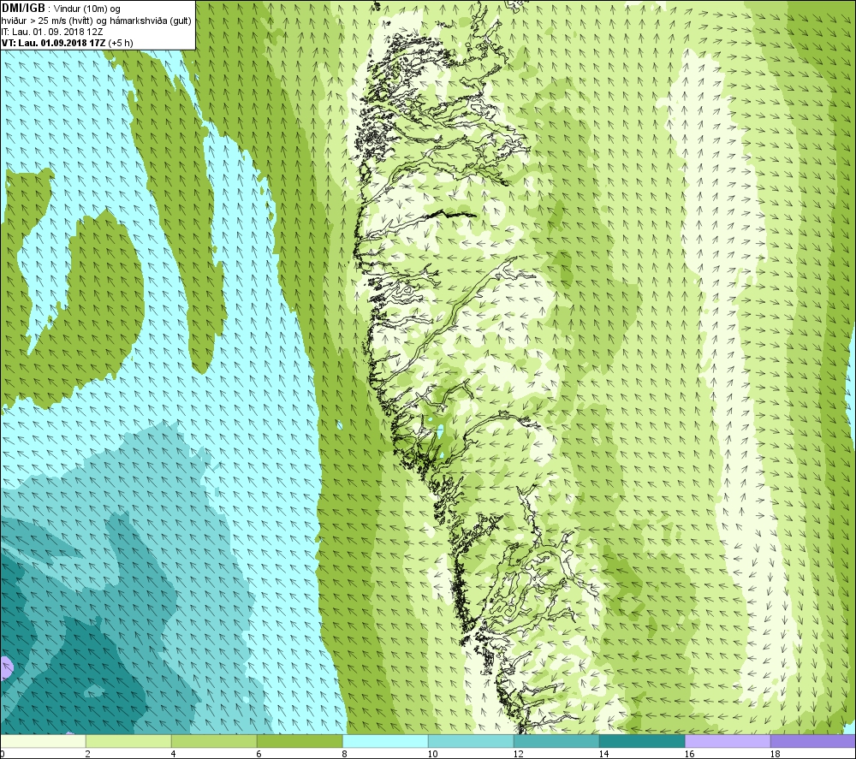Click the legend scale label '6'
This screenshot has height=759, width=856.
click(x=259, y=754)
